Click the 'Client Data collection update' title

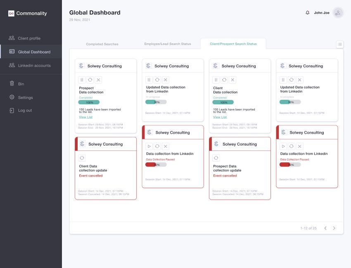(x=93, y=168)
